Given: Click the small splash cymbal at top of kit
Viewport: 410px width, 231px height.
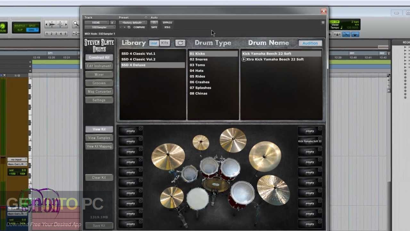Looking at the screenshot, I should coord(201,142).
